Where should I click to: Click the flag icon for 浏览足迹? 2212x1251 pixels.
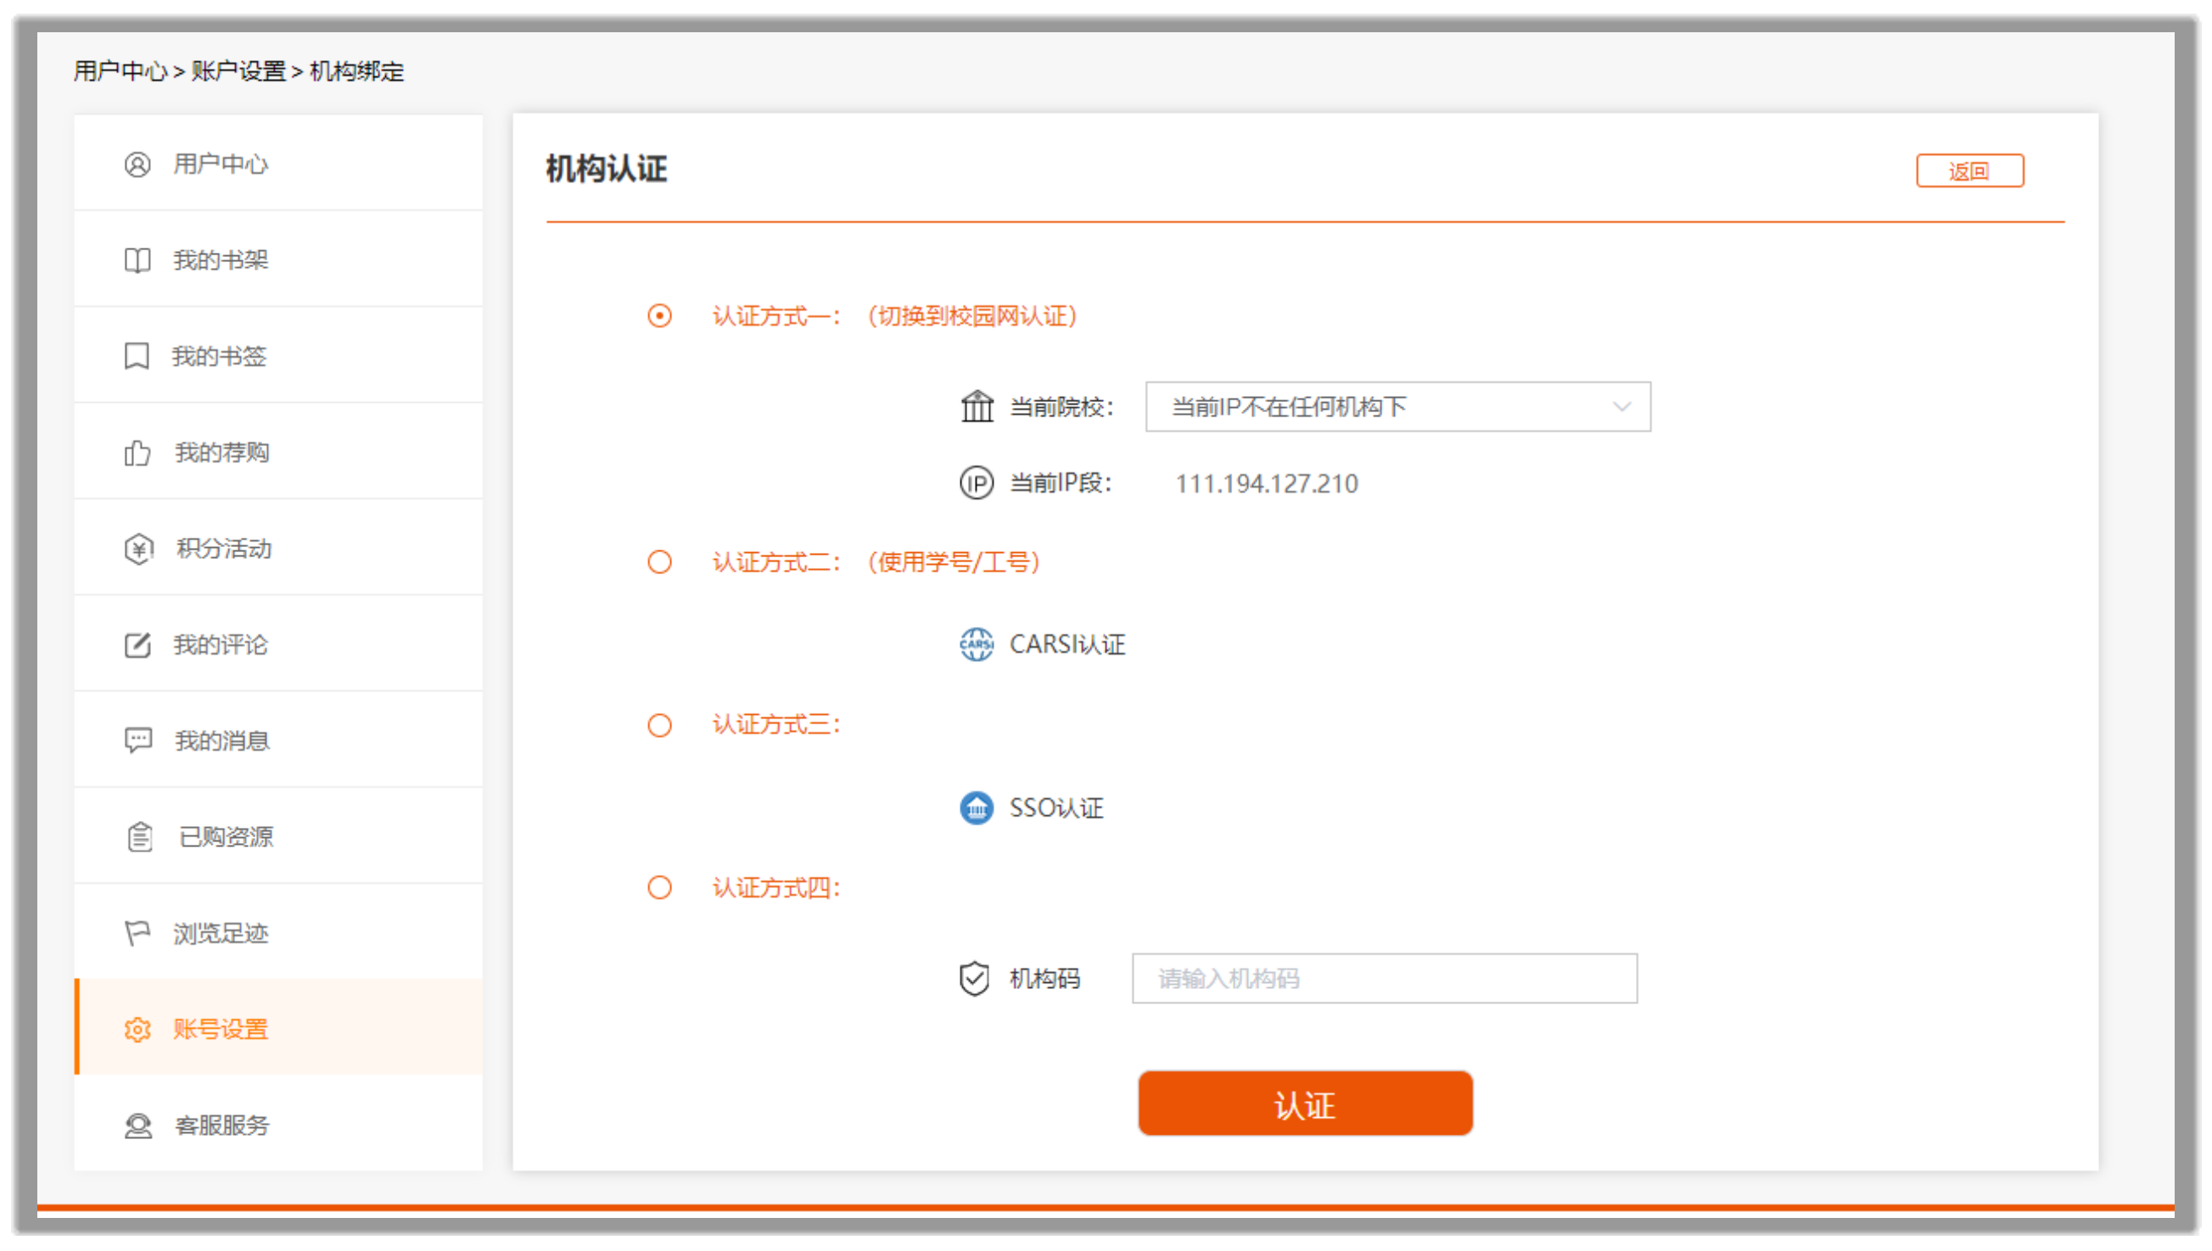(137, 933)
